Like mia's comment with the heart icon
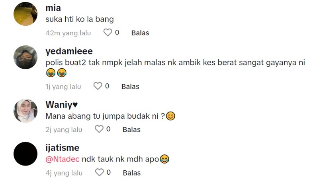Image resolution: width=315 pixels, height=185 pixels. point(108,33)
